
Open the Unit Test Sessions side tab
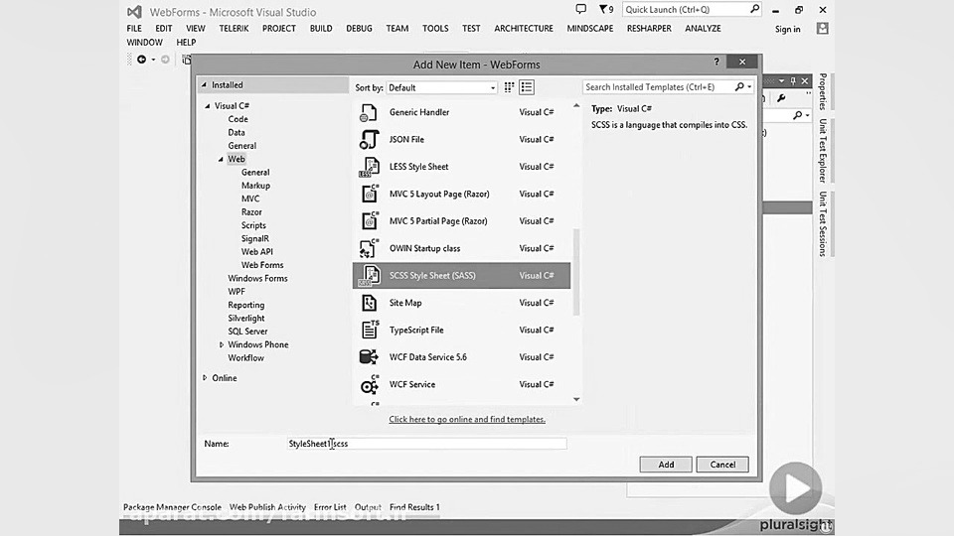coord(823,224)
